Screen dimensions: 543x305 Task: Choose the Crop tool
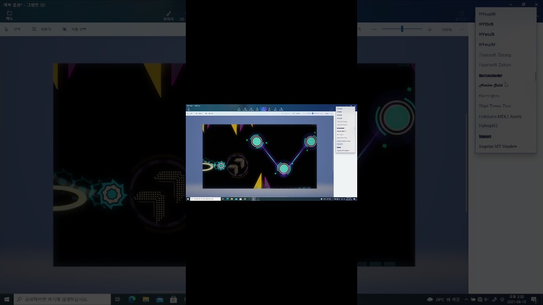(199, 114)
